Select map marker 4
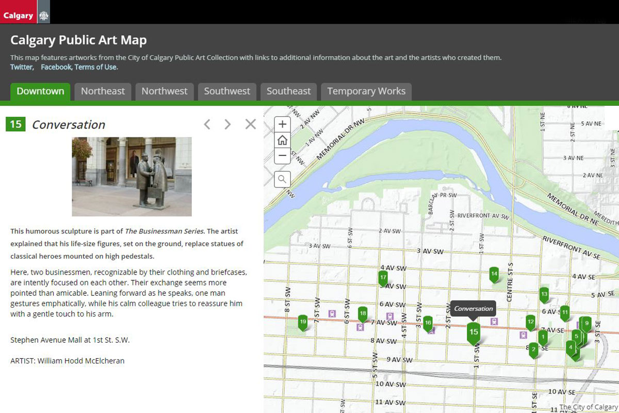619x413 pixels. tap(571, 348)
